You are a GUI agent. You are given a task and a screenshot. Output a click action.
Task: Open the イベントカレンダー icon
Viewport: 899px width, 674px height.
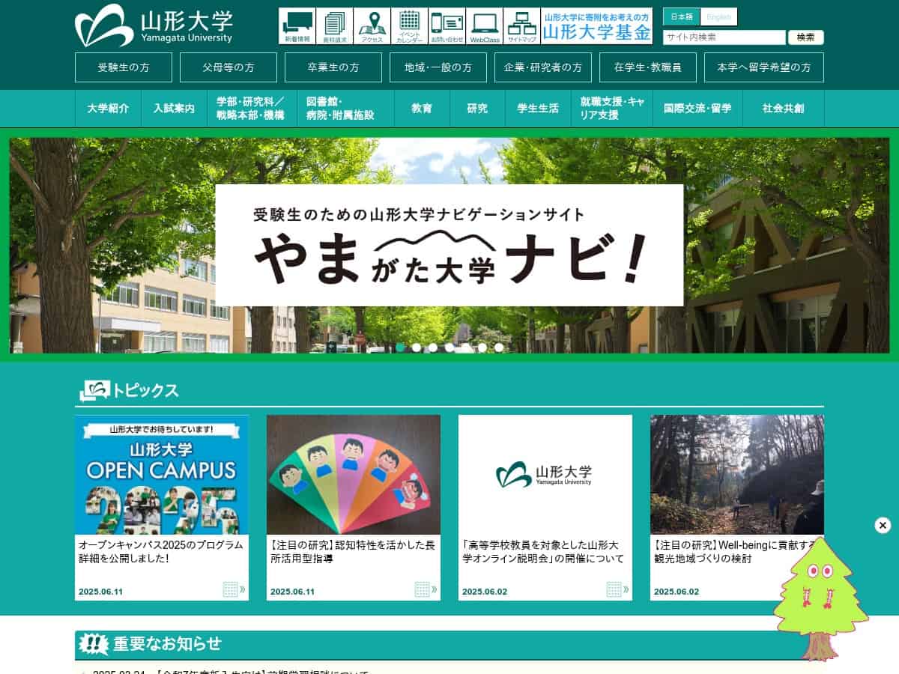click(x=409, y=26)
